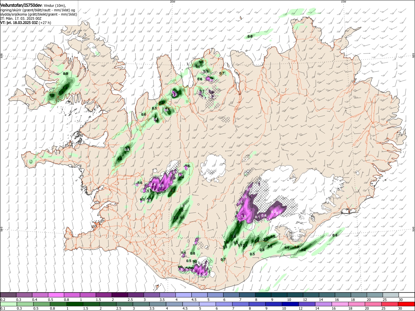
Task: Click the '(+27 h)' forecast offset text
Action: coord(45,23)
